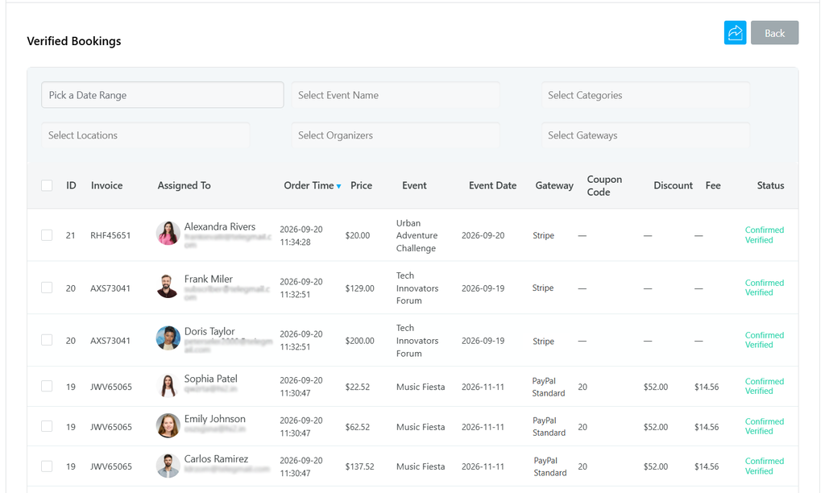Viewport: 825px width, 493px height.
Task: Click the Fee column header
Action: [713, 185]
